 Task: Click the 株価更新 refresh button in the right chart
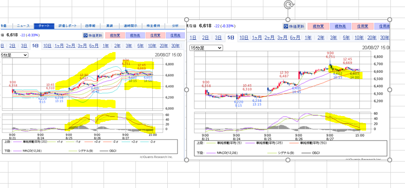[x=294, y=26]
